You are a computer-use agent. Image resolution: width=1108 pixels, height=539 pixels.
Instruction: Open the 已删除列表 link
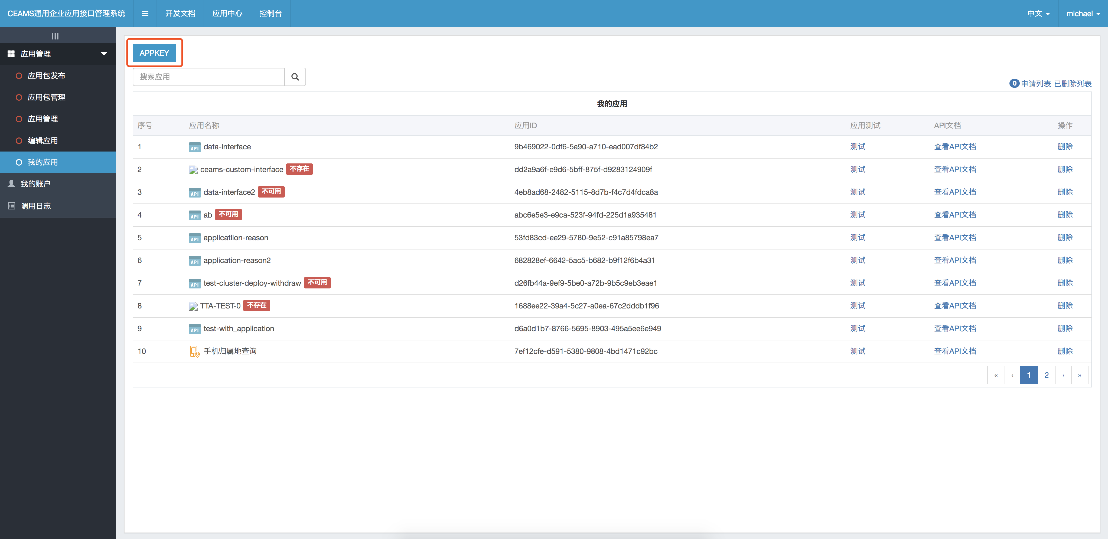(x=1073, y=83)
